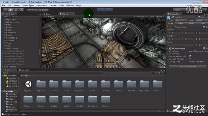Select the Scale tool
This screenshot has width=208, height=116.
(x=21, y=10)
